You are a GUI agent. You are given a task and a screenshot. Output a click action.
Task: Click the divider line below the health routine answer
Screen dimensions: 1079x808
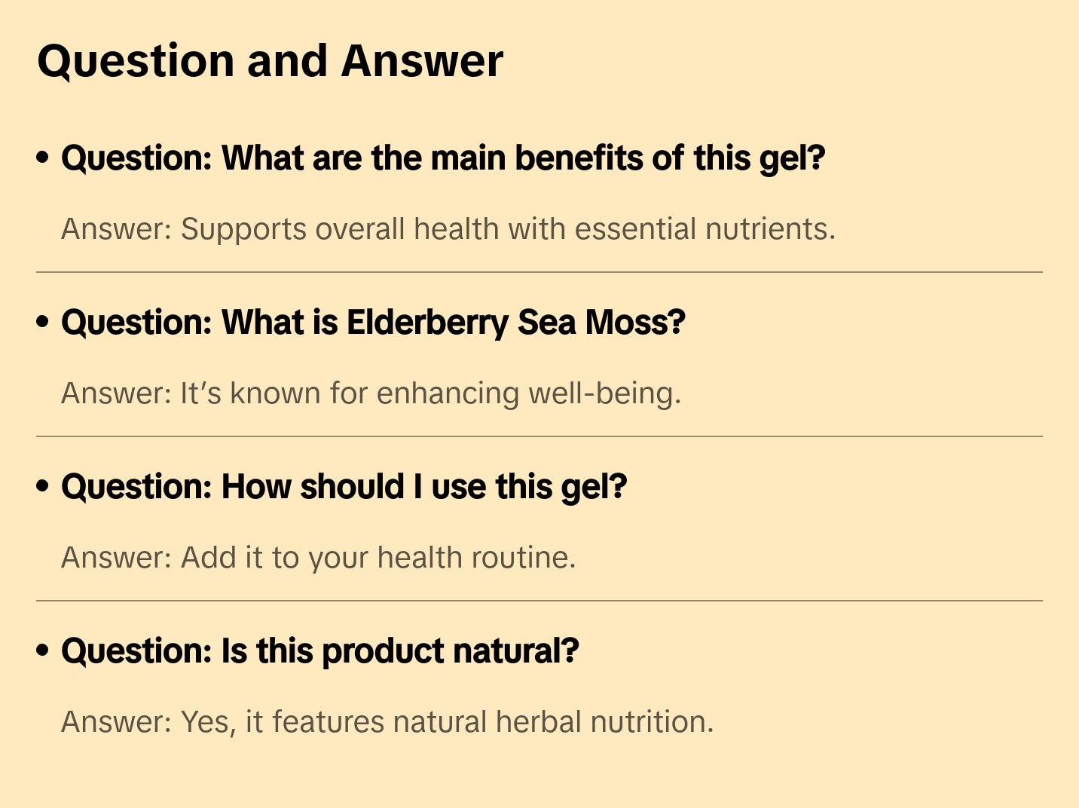(x=539, y=601)
